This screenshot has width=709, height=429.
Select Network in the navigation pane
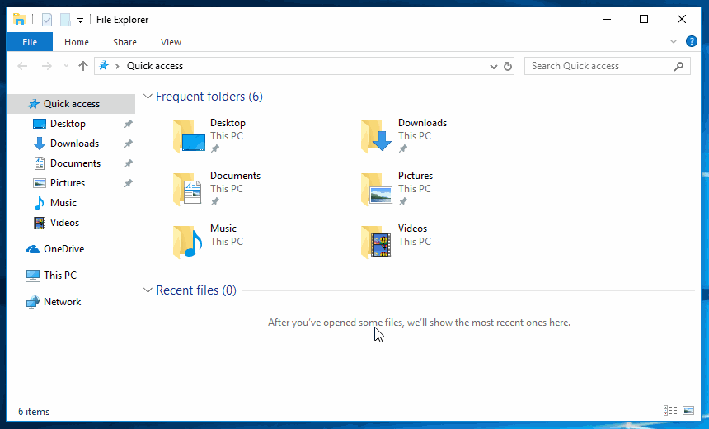tap(62, 302)
